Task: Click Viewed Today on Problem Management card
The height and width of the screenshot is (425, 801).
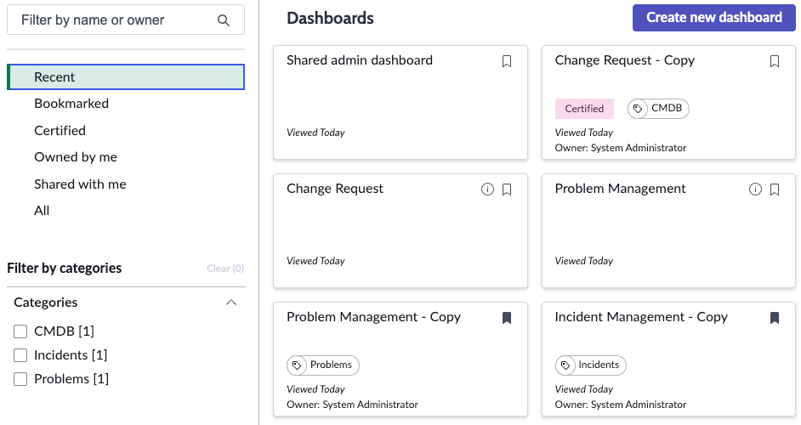Action: [584, 261]
